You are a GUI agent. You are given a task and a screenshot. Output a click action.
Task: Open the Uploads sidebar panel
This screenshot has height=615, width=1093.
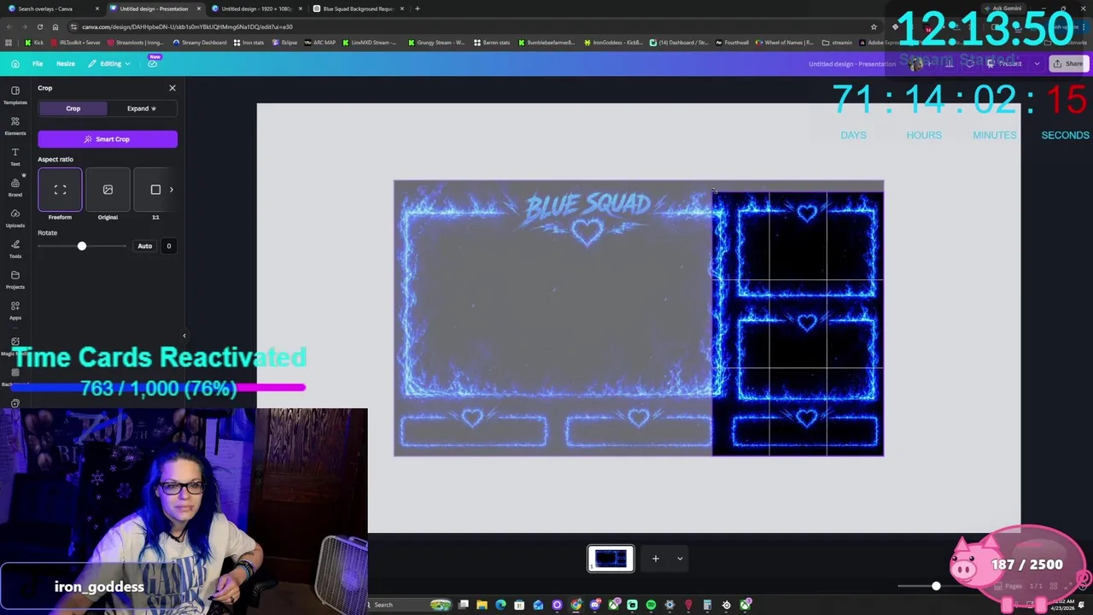(15, 218)
